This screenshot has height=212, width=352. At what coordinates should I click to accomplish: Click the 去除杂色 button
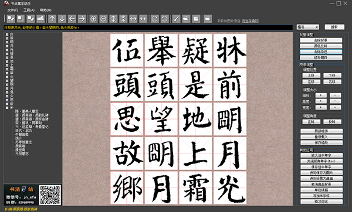pyautogui.click(x=321, y=52)
